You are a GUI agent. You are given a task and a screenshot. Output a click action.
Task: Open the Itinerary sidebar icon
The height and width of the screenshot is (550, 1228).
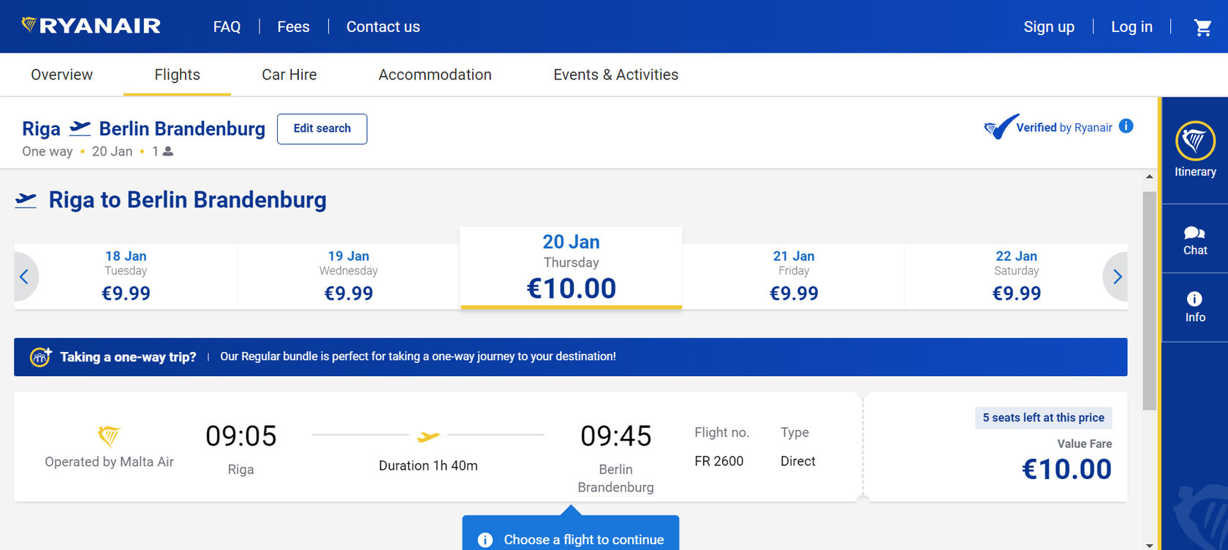[x=1195, y=150]
